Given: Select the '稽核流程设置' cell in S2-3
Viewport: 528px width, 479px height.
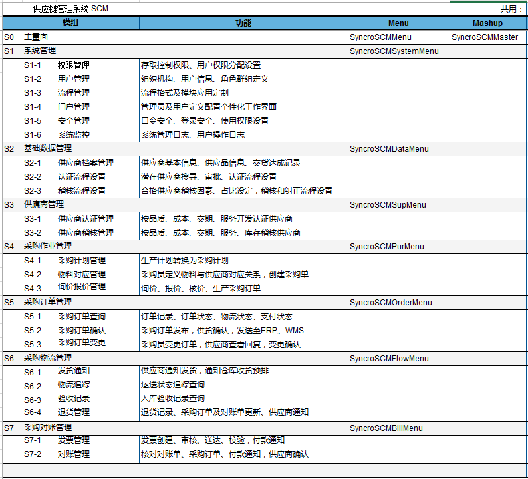Looking at the screenshot, I should pos(82,191).
